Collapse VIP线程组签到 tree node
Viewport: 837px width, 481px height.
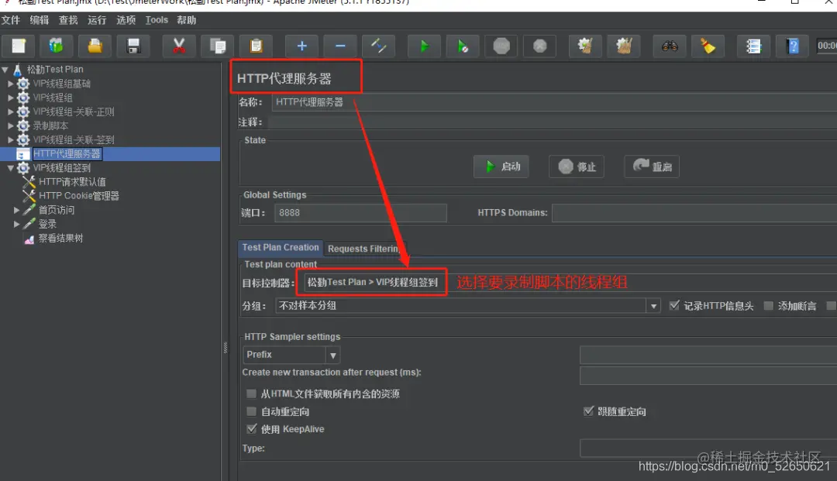coord(10,168)
